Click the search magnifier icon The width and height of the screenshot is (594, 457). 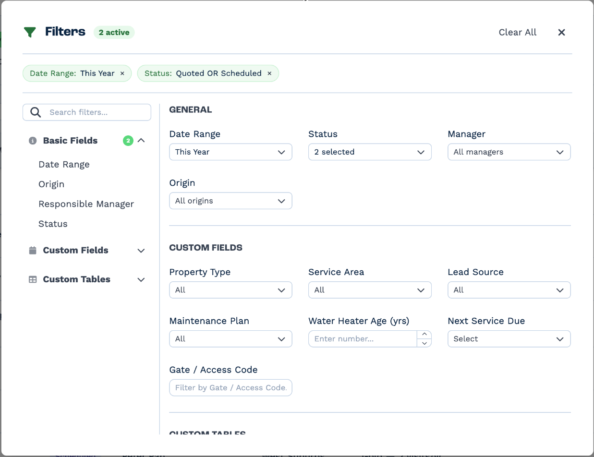pyautogui.click(x=36, y=112)
